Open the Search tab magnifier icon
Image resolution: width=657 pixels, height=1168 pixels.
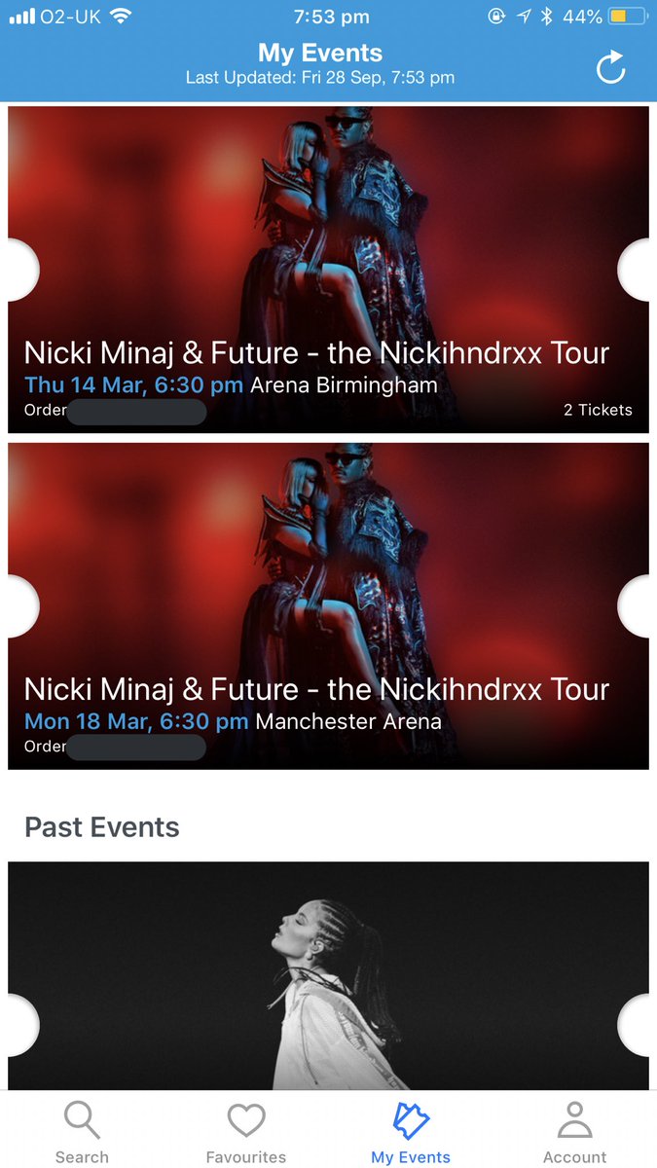82,1120
